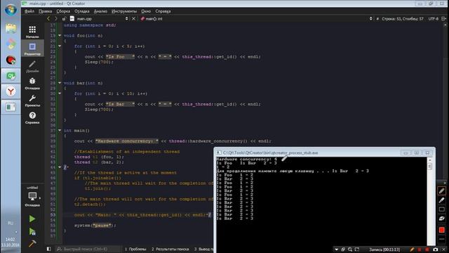
Task: Change the UTF-8 file encoding
Action: (x=434, y=19)
